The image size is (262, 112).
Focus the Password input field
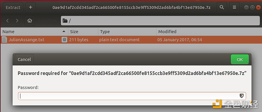132,96
